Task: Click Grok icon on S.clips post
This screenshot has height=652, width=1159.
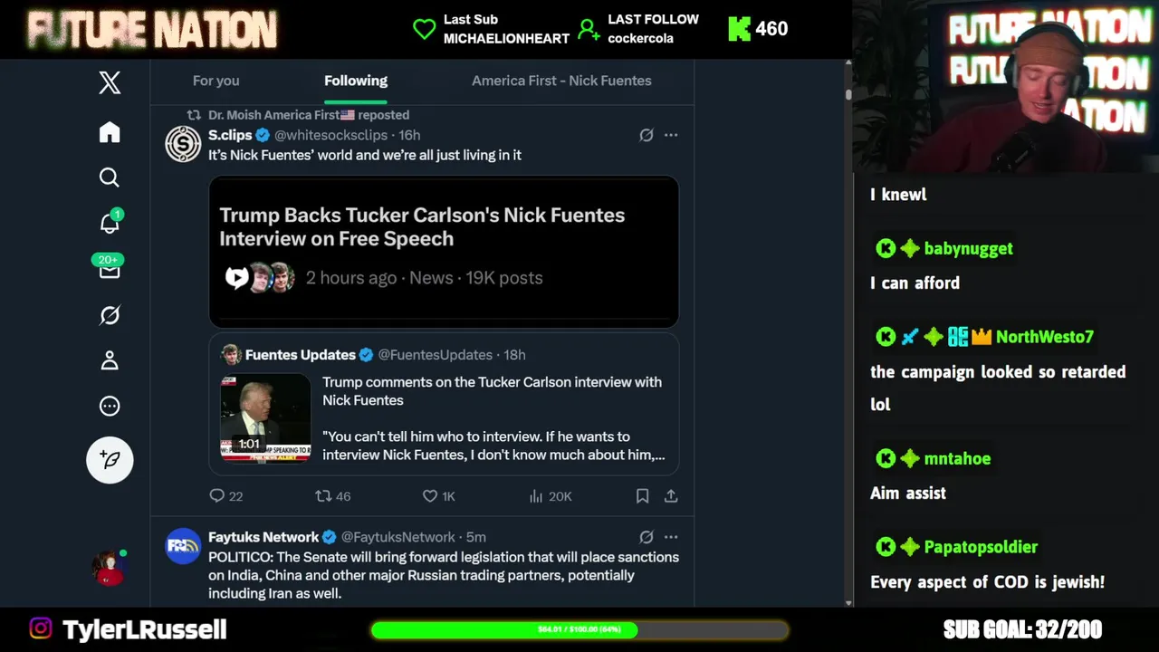Action: (647, 135)
